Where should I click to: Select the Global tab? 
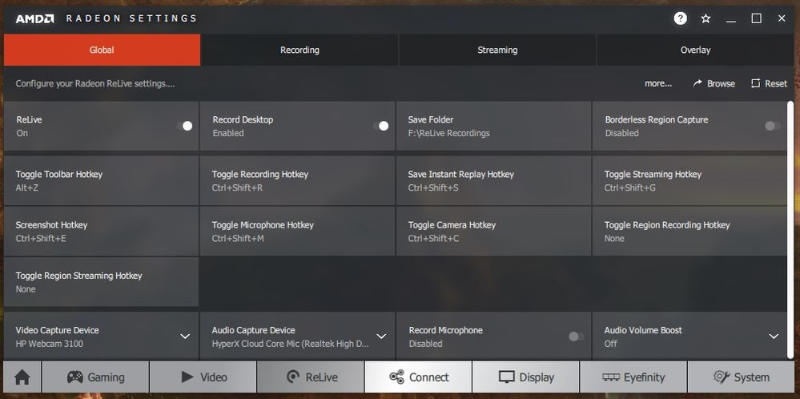click(x=102, y=50)
